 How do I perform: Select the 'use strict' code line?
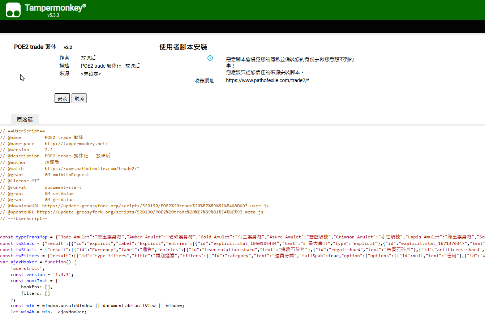pyautogui.click(x=27, y=268)
